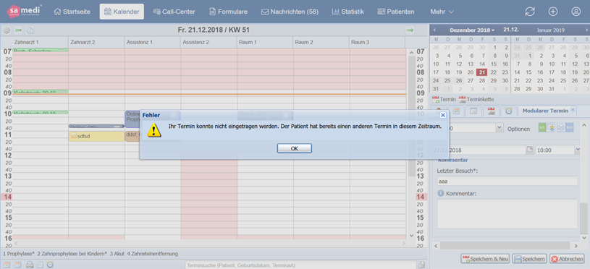Image resolution: width=590 pixels, height=269 pixels.
Task: Click the Kommentar info icon
Action: click(441, 194)
